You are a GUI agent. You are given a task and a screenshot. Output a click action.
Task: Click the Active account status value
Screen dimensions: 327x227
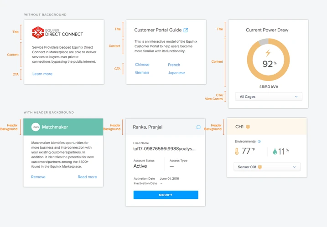coord(140,166)
